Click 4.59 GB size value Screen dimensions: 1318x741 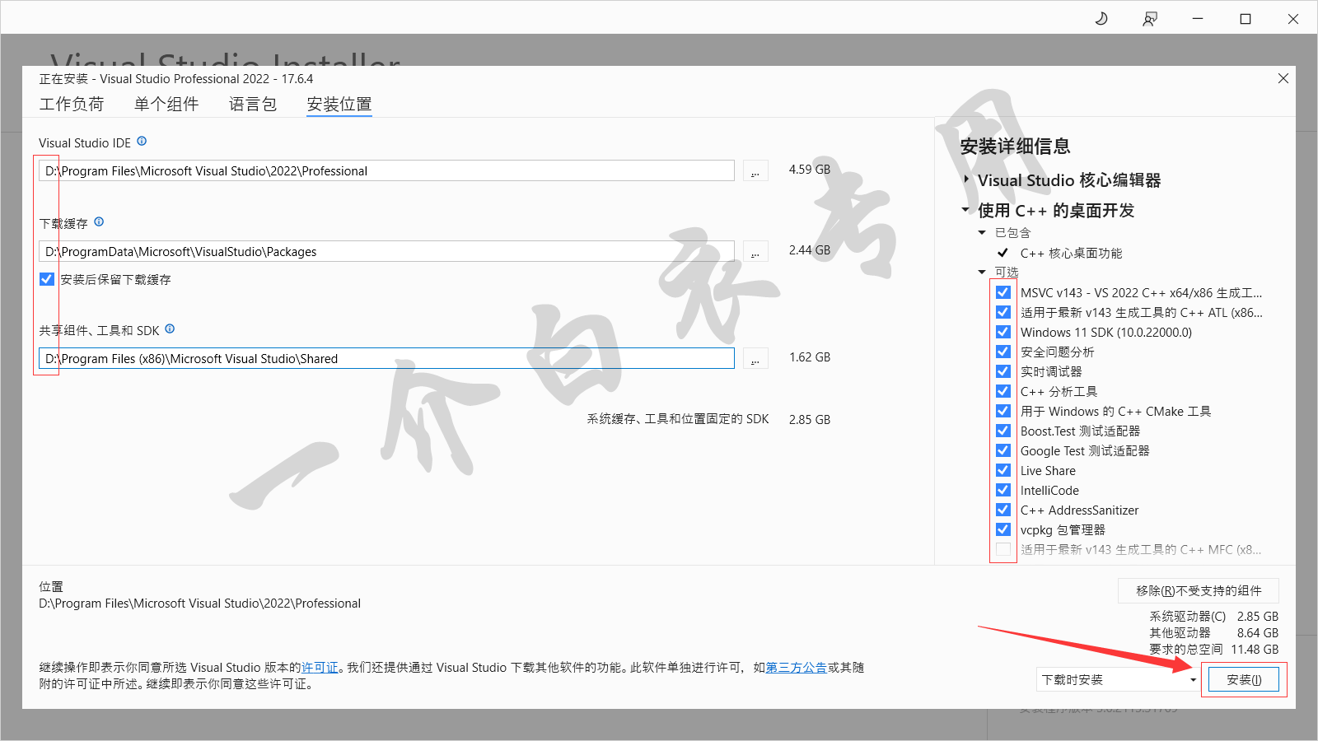(810, 170)
